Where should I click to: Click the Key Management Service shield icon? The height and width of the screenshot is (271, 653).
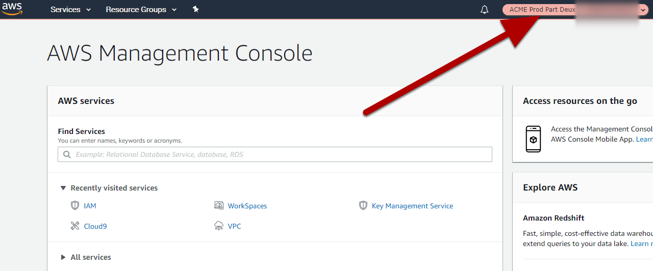[363, 205]
